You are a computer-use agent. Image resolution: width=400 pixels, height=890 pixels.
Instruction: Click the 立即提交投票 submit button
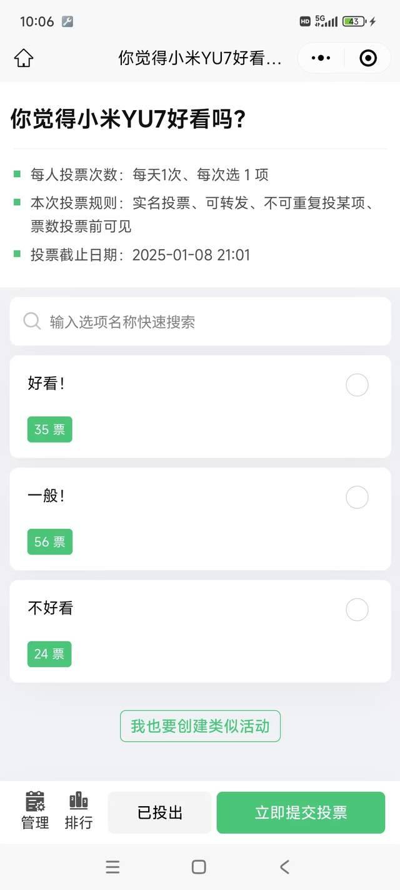click(301, 812)
